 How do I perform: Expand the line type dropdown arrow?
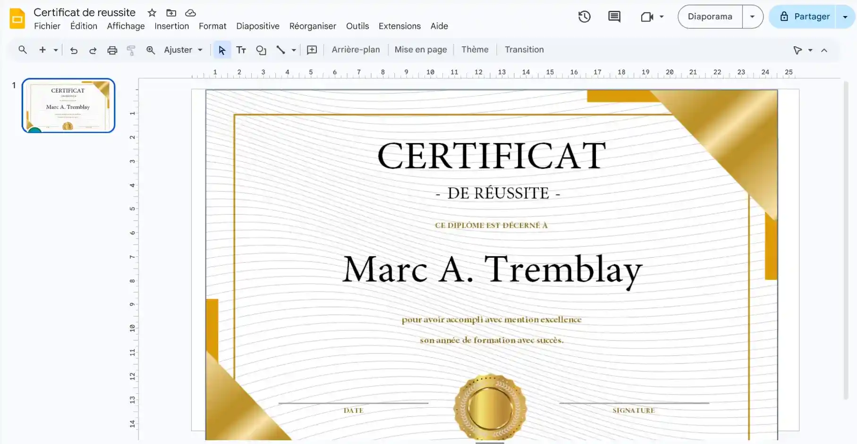(x=294, y=50)
